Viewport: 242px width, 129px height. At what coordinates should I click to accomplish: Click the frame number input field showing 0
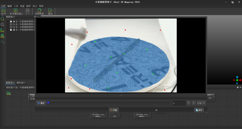179,103
